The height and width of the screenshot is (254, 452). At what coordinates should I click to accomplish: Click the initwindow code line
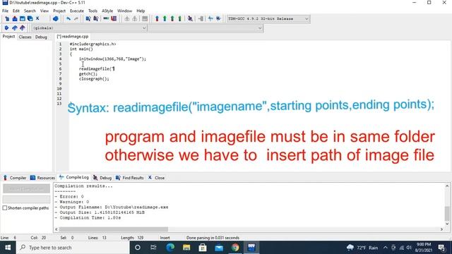point(112,59)
